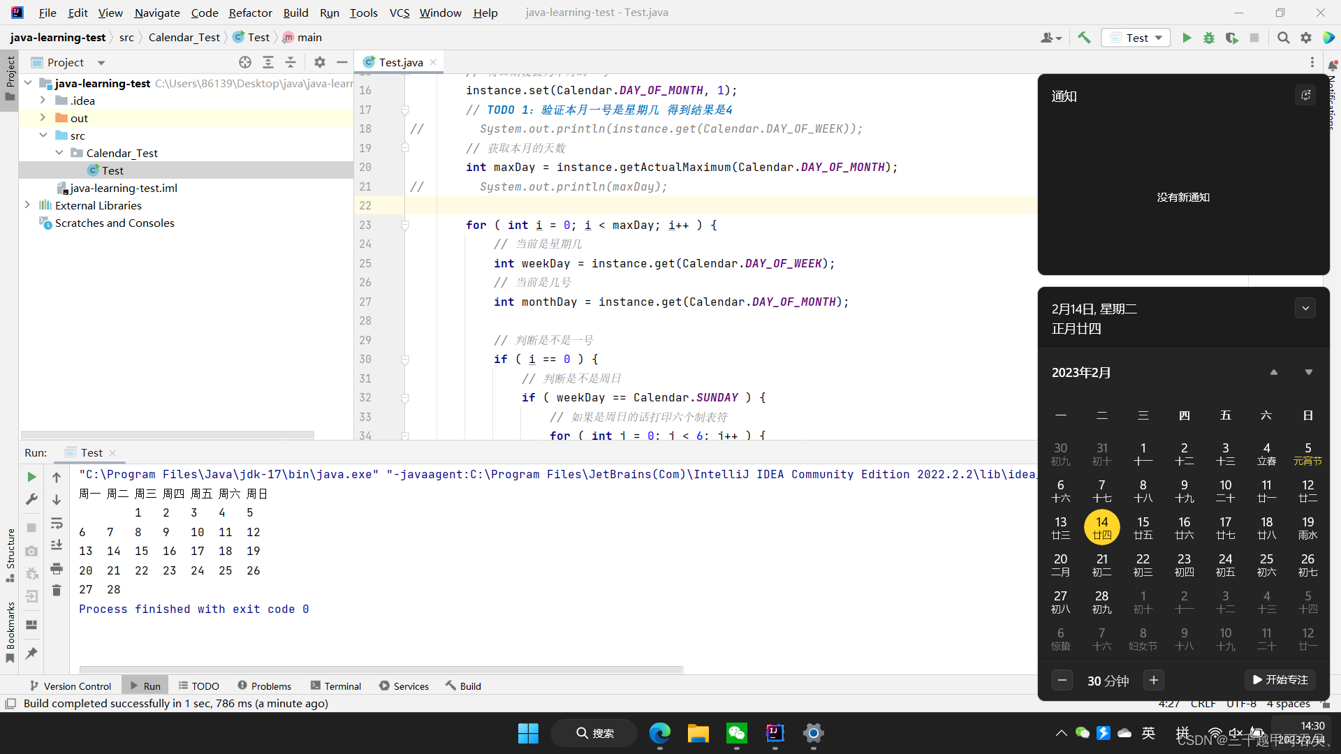Open the Tools menu
Viewport: 1341px width, 754px height.
363,13
